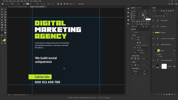Hide the Digital Marketing agency layer
Viewport: 178px width, 100px height.
coord(153,45)
